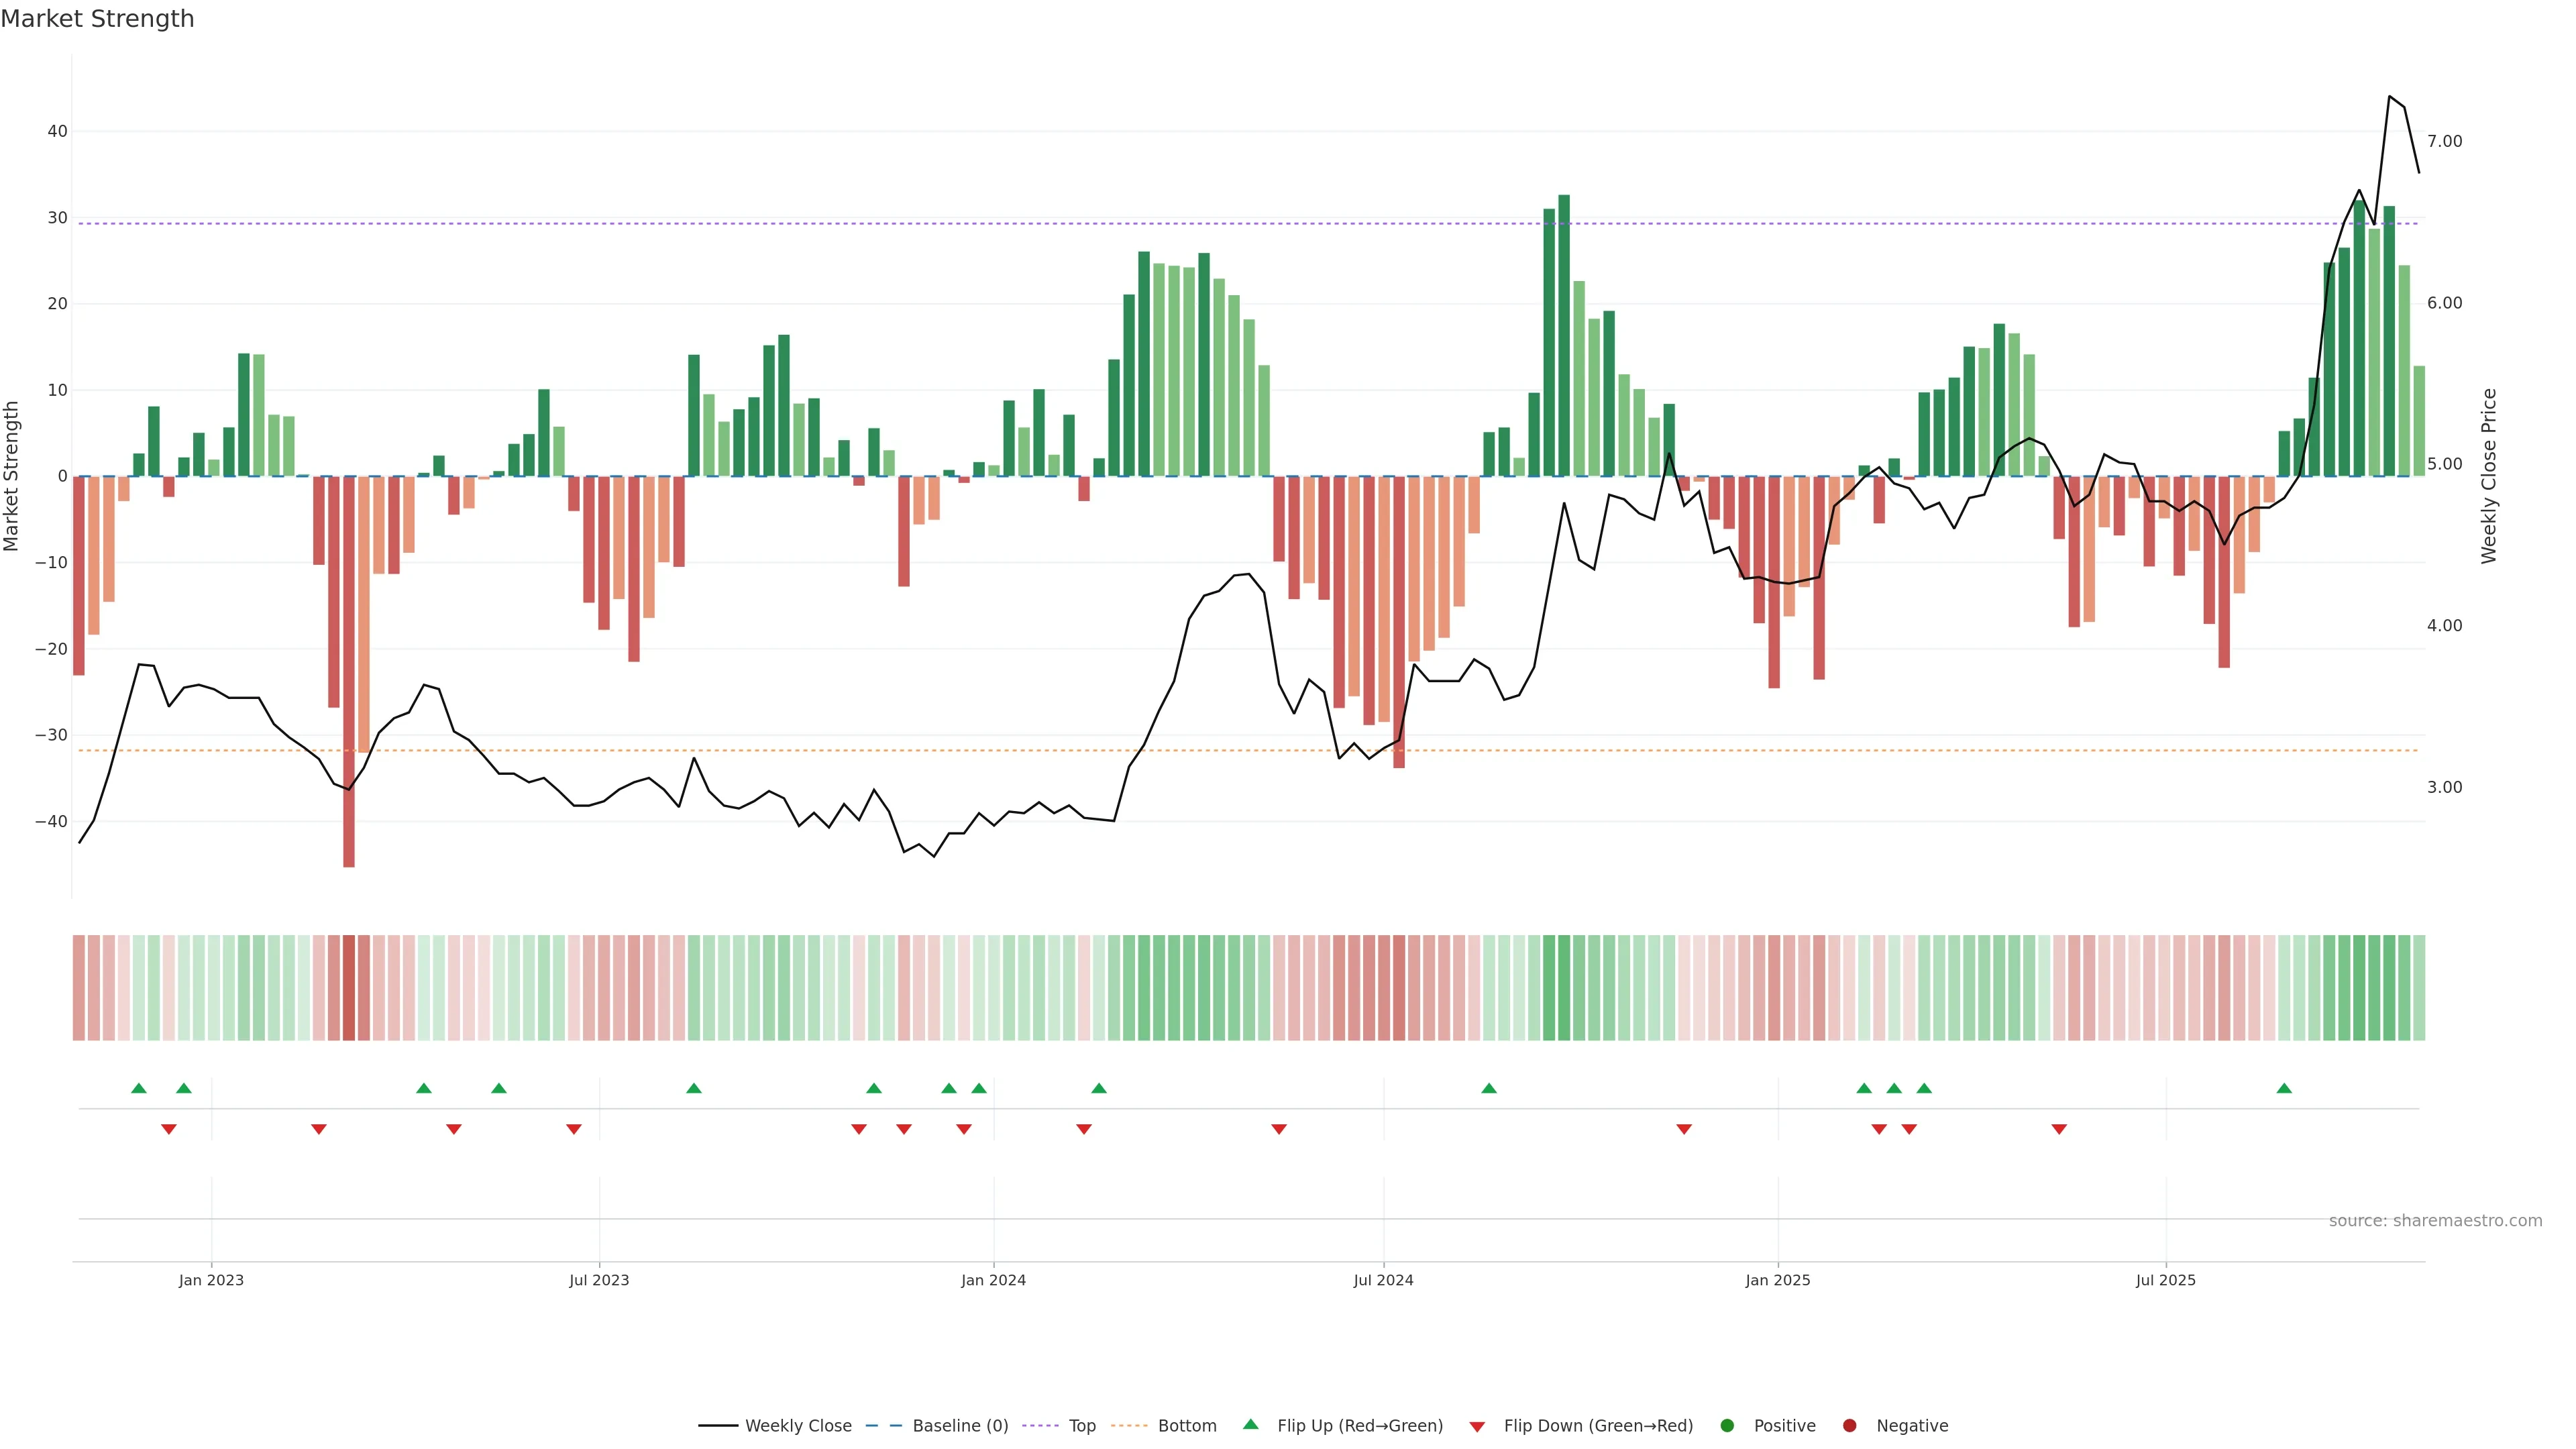2576x1449 pixels.
Task: Click the source: sharemaestro.com link text
Action: click(x=2435, y=1221)
